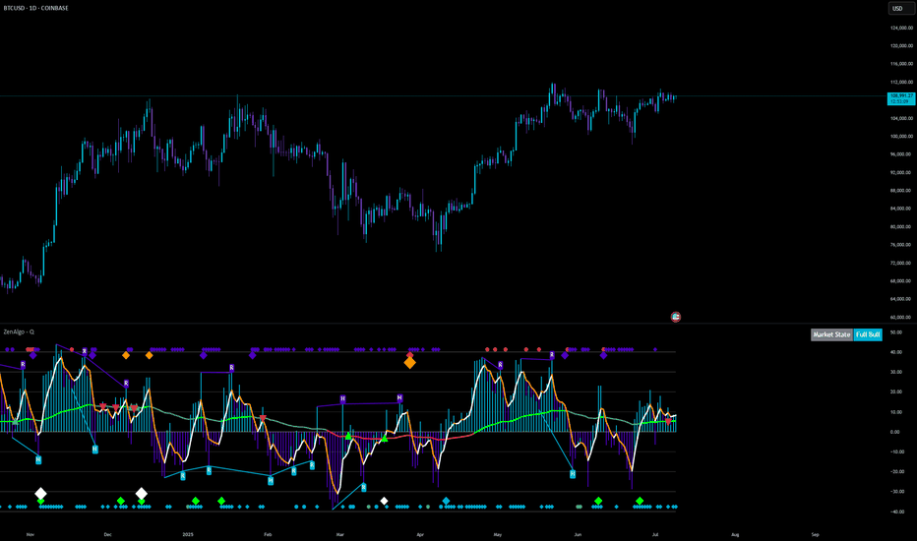
Task: Click the red down-triangle signal near July
Action: (668, 421)
